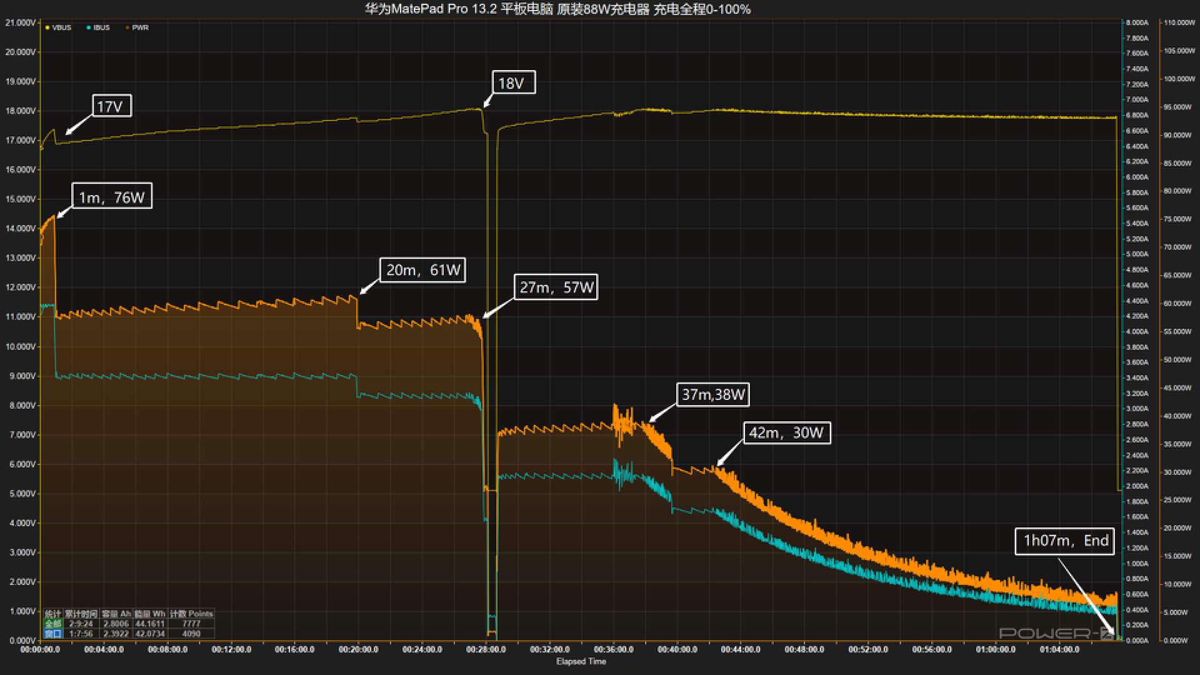Toggle the PWR series in the legend
1200x675 pixels.
coord(137,27)
